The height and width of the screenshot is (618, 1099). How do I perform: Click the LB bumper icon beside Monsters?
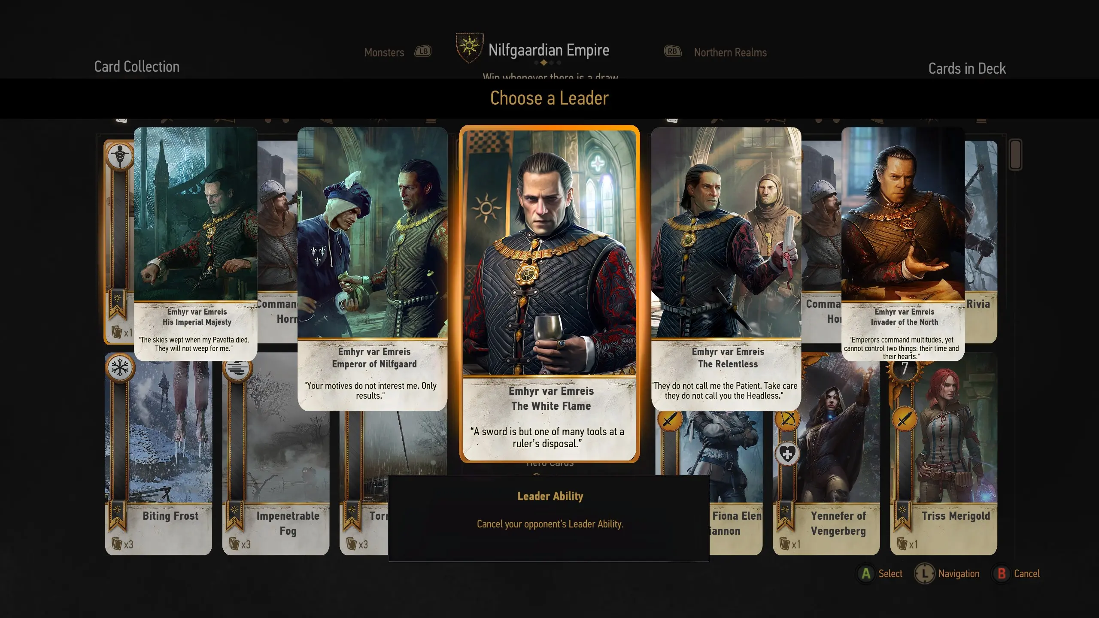click(x=423, y=51)
